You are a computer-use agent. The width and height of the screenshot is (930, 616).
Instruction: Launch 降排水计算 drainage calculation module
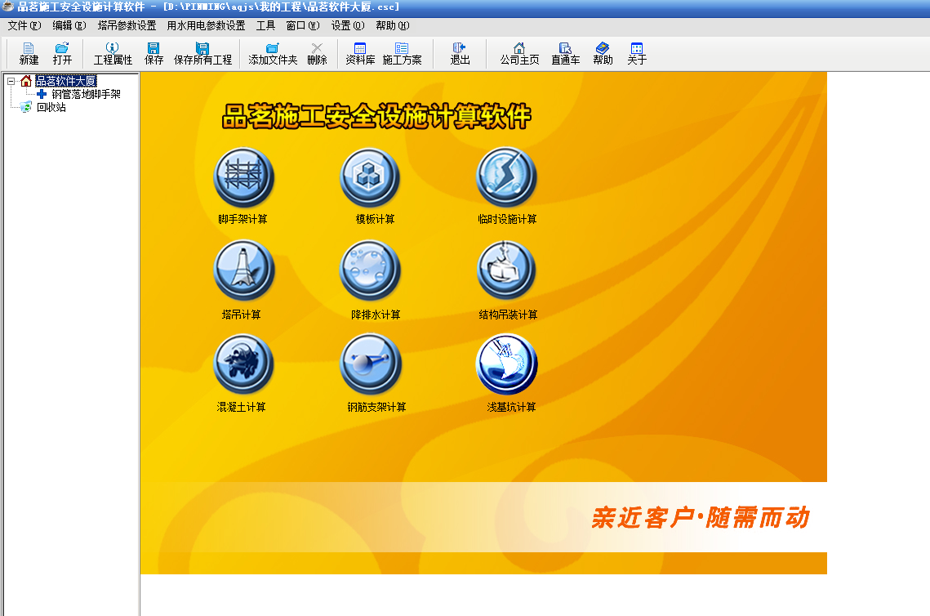point(370,270)
